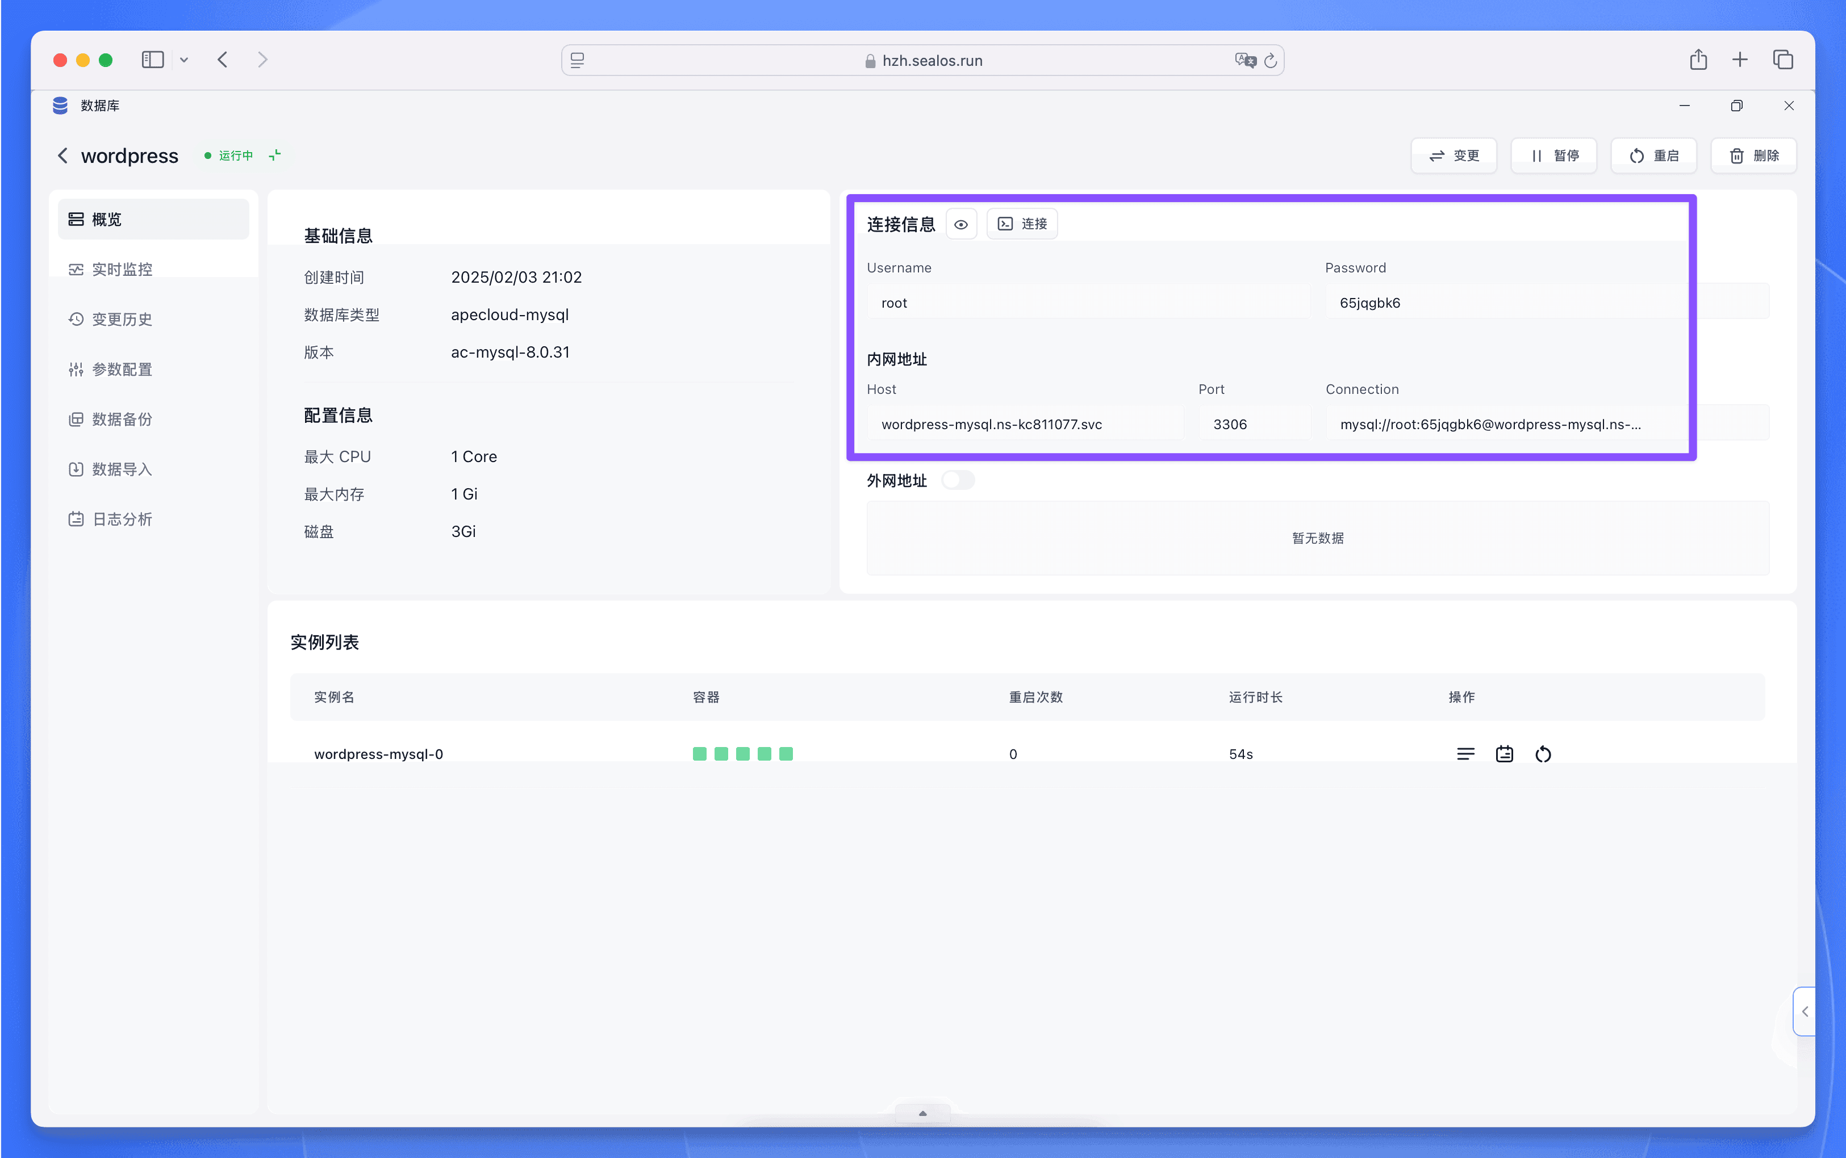Go back using the arrow beside wordpress
1846x1158 pixels.
(63, 156)
